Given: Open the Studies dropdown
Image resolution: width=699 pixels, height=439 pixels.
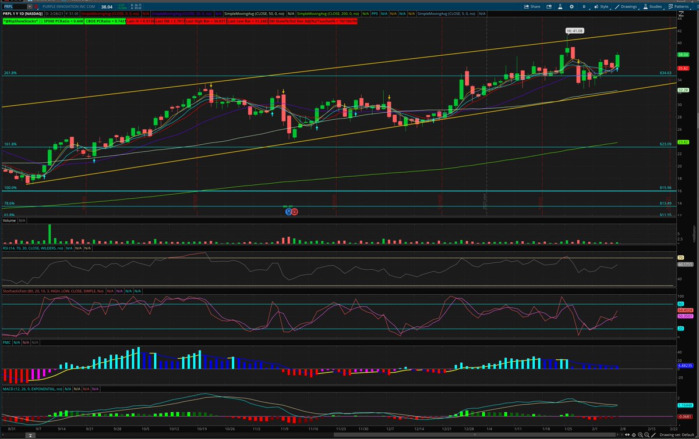Looking at the screenshot, I should coord(652,6).
